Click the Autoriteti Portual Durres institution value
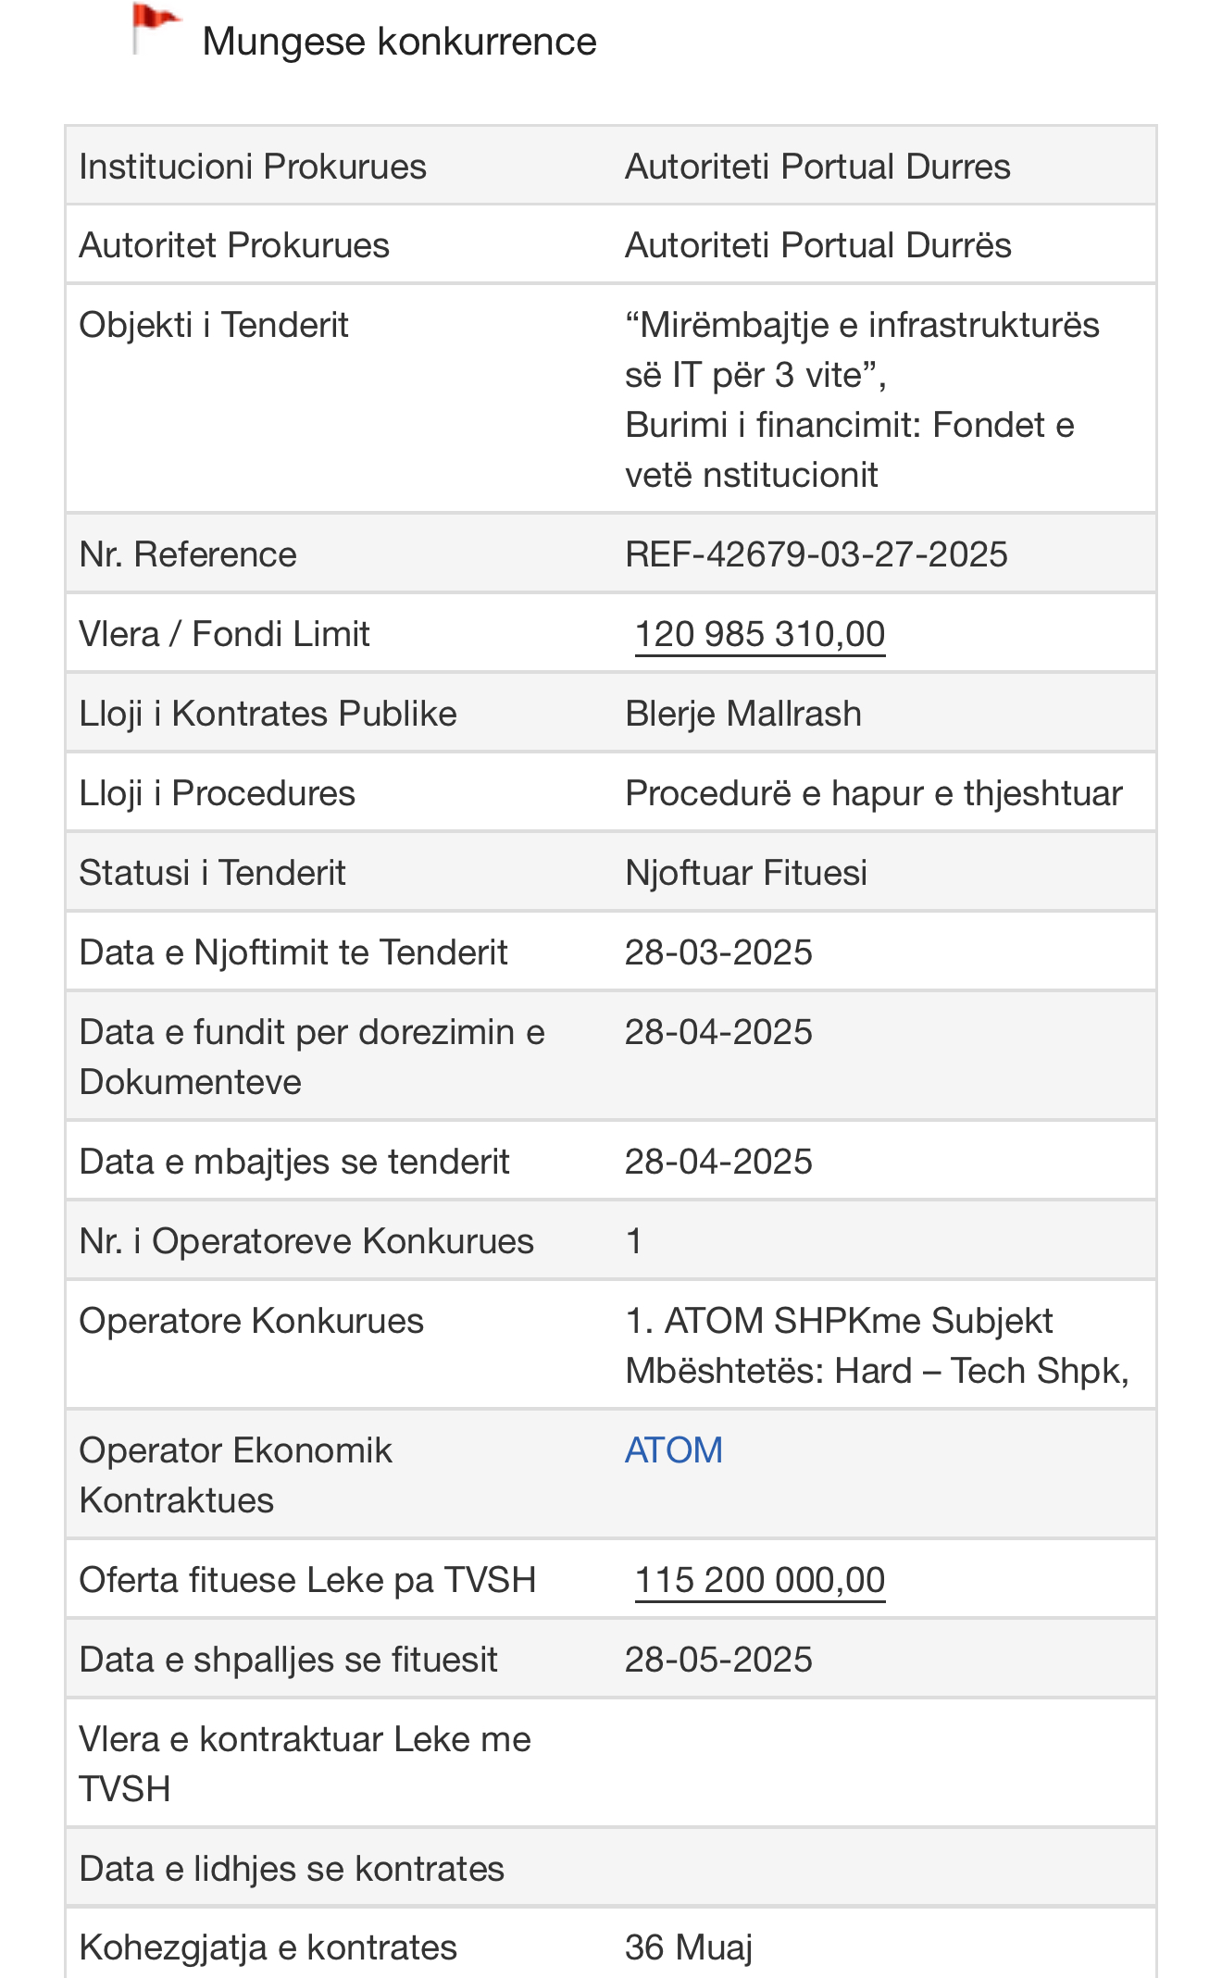Screen dimensions: 1222x1978 point(818,167)
